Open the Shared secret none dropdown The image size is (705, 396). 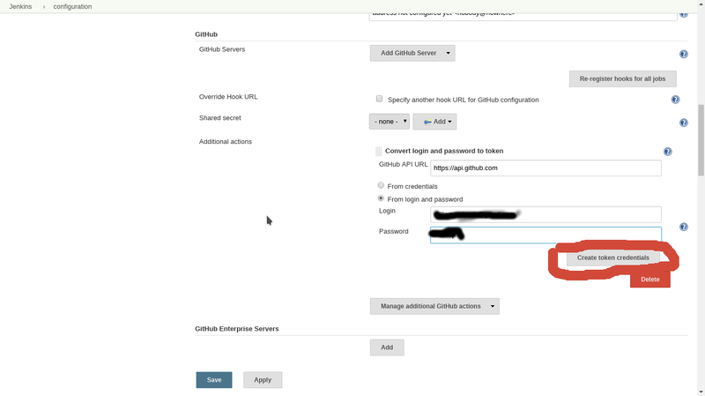pyautogui.click(x=390, y=122)
